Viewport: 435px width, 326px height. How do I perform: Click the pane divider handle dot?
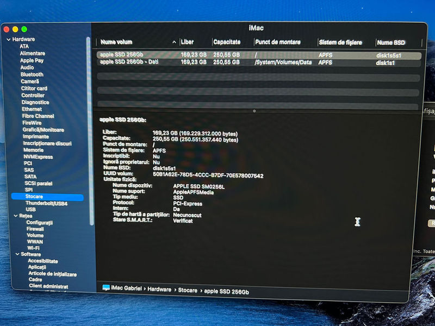click(x=254, y=111)
